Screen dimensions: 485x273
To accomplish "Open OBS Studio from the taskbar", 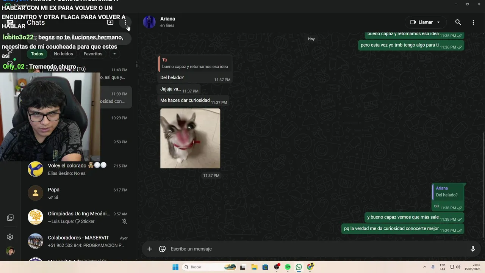I will click(277, 267).
